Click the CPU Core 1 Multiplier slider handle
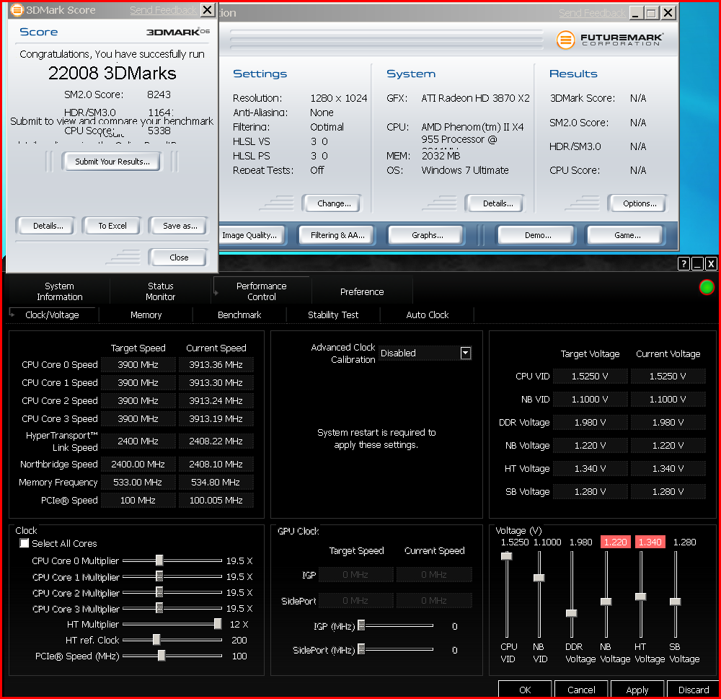Screen dimensions: 721x699 [x=159, y=576]
